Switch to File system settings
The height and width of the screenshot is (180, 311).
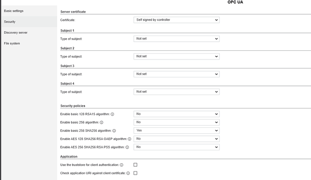[12, 43]
